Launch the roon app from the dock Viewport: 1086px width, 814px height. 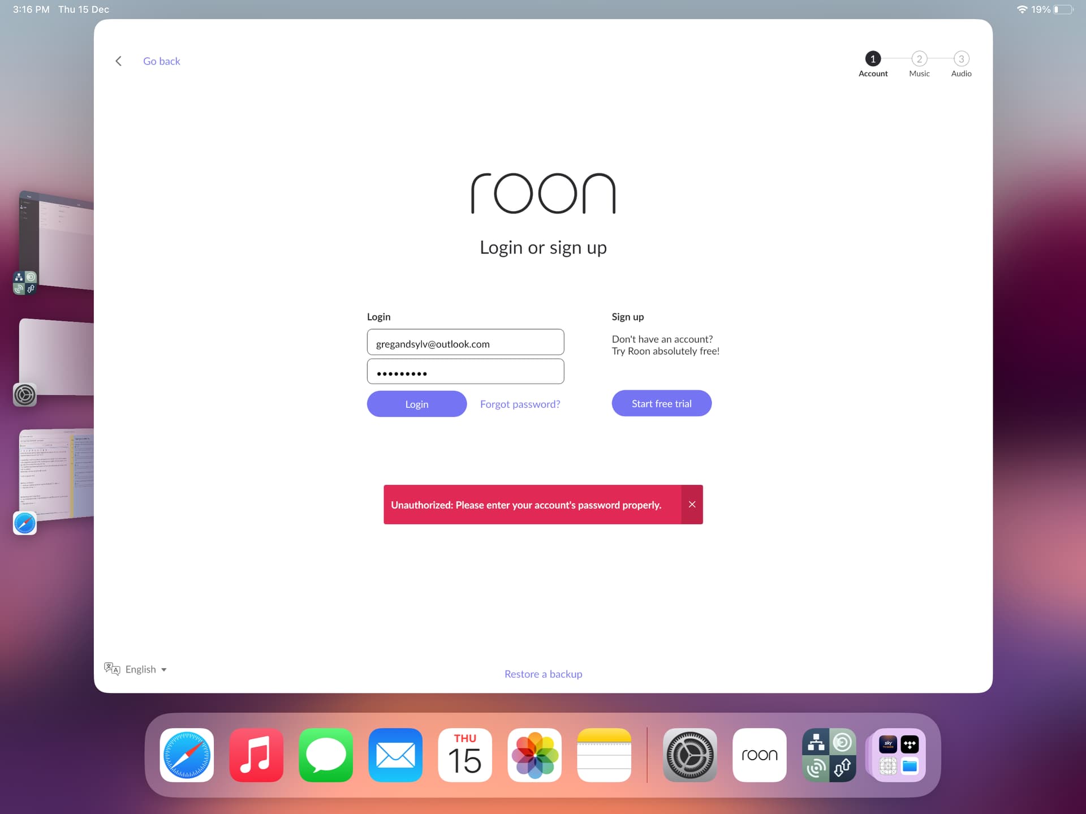point(760,755)
